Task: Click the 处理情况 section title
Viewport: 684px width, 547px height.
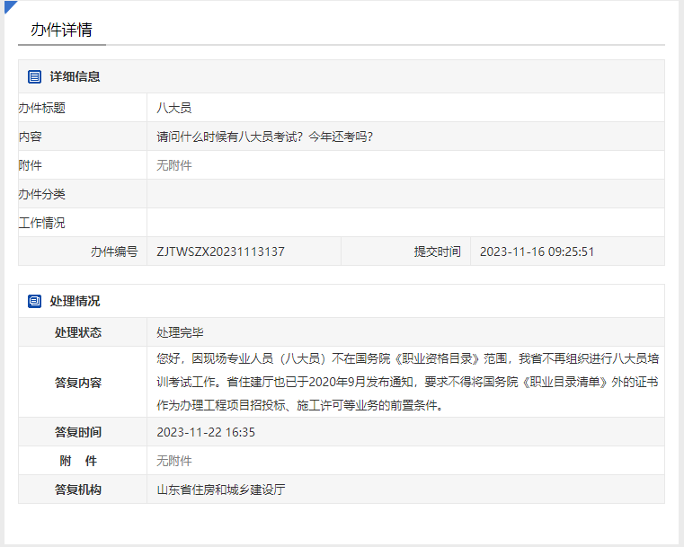Action: (75, 302)
